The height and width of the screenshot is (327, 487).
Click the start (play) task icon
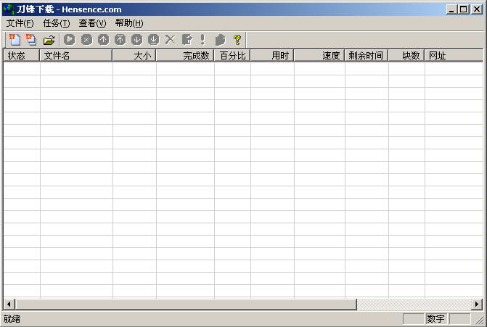click(x=69, y=40)
